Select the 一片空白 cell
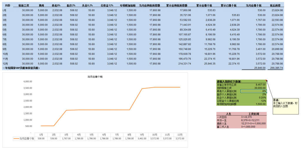The width and height of the screenshot is (301, 150). (222, 117)
